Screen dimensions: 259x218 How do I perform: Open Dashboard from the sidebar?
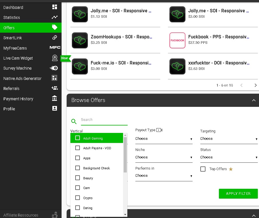coord(31,7)
